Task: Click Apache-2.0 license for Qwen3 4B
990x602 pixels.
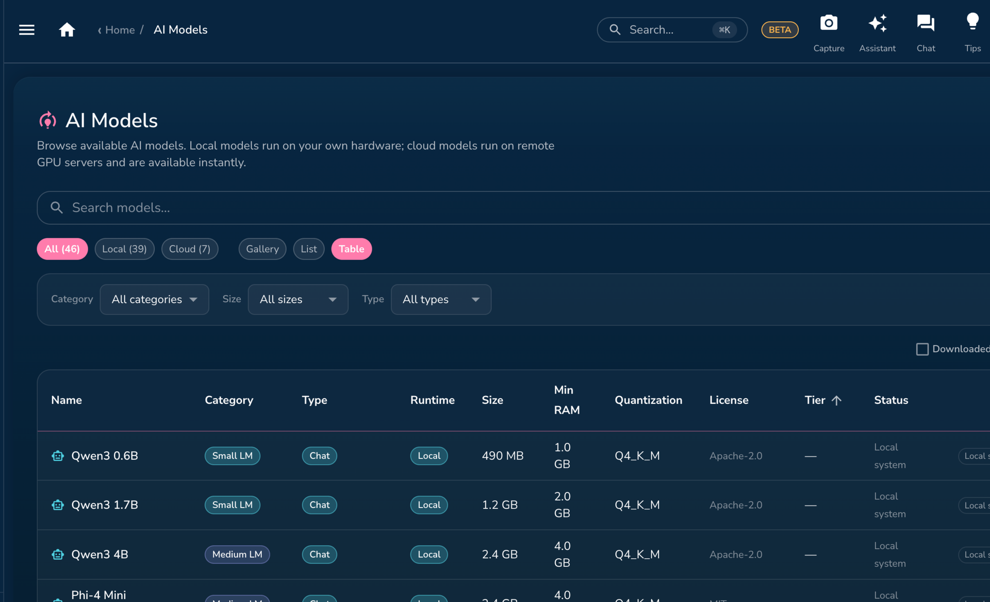Action: pyautogui.click(x=736, y=555)
